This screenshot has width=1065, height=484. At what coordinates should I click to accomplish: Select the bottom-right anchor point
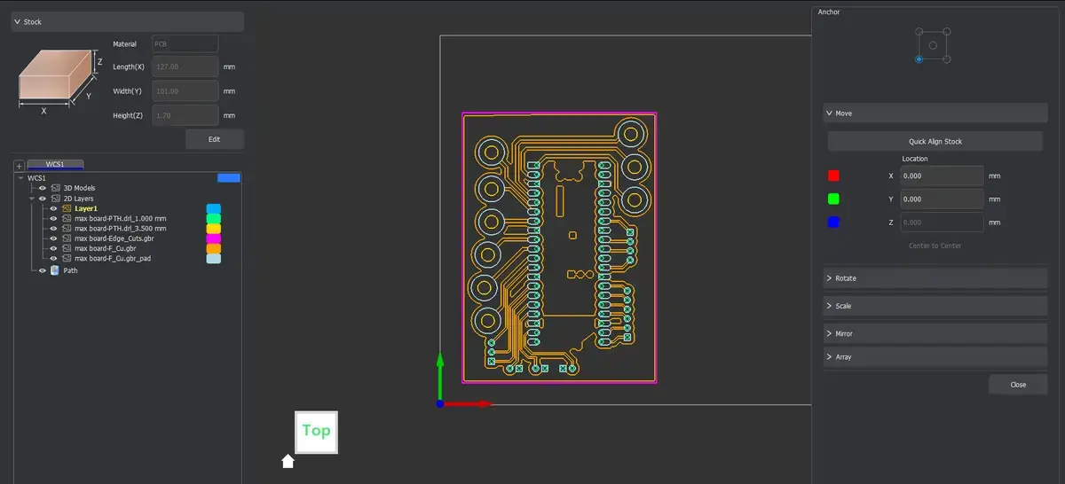[x=947, y=59]
